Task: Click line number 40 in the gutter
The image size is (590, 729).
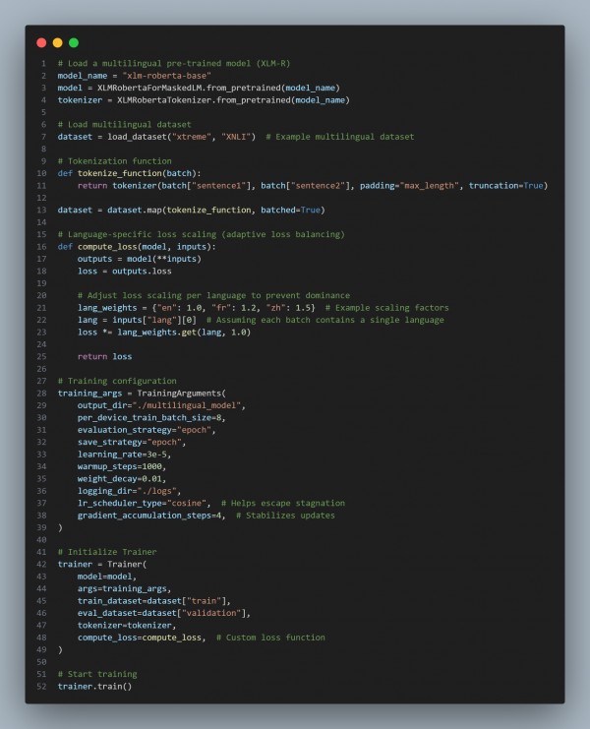Action: (x=41, y=540)
